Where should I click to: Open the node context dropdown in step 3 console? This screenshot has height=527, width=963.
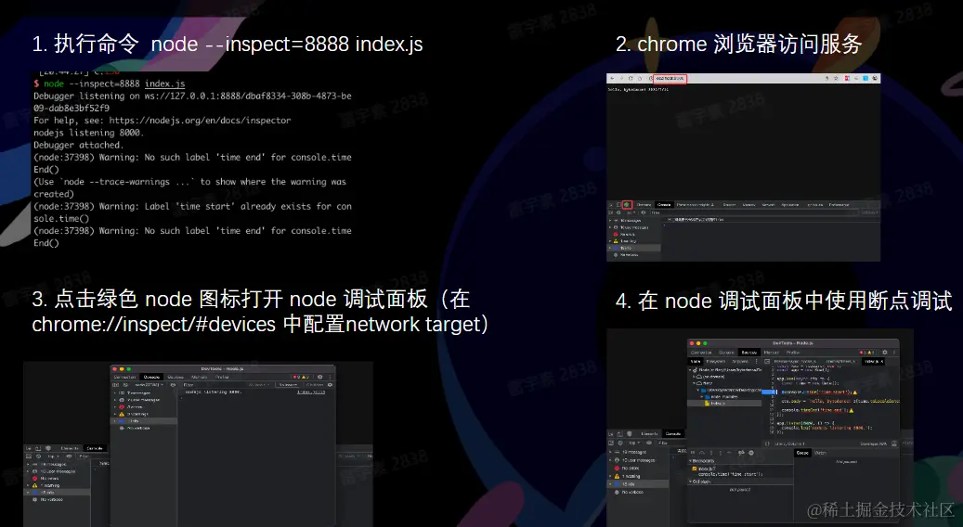[150, 385]
